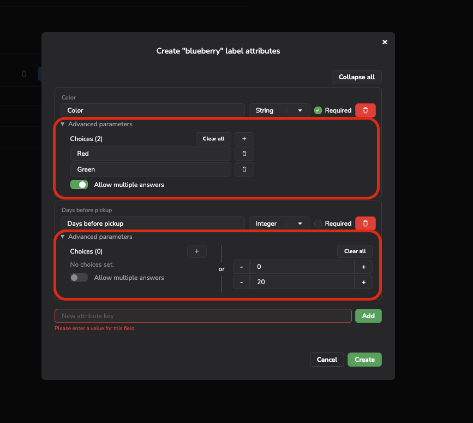Enable Required for Days before pickup
The image size is (473, 423).
(x=318, y=224)
